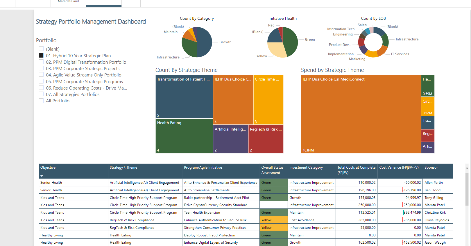The height and width of the screenshot is (246, 471).
Task: Select Growth slice in Count By Category pie
Action: pyautogui.click(x=205, y=42)
